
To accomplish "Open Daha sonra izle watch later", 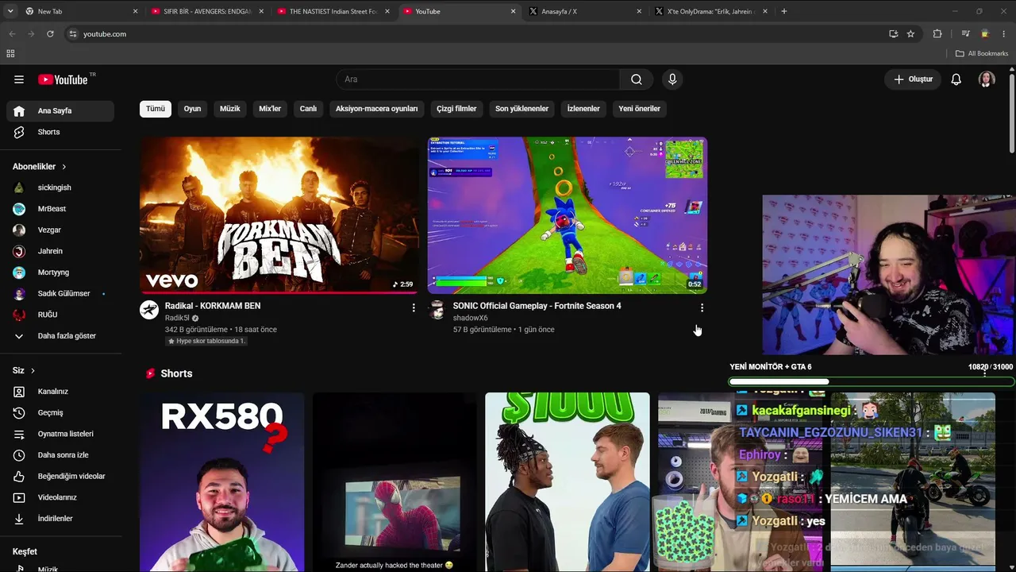I will click(x=60, y=455).
